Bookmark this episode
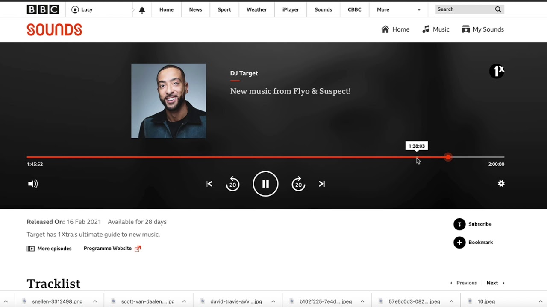Viewport: 547px width, 307px height. [473, 242]
